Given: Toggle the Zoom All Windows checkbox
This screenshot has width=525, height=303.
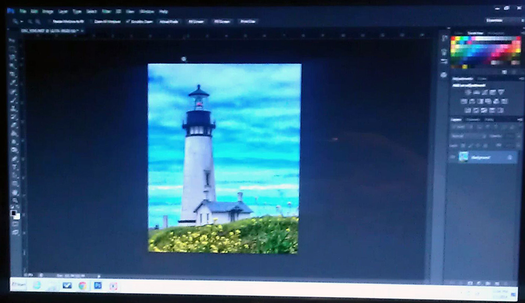Looking at the screenshot, I should tap(91, 21).
